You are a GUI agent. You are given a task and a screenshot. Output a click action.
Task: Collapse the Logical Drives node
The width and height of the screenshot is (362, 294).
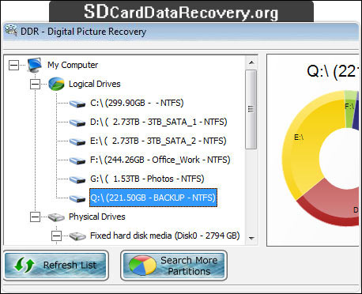[x=35, y=85]
